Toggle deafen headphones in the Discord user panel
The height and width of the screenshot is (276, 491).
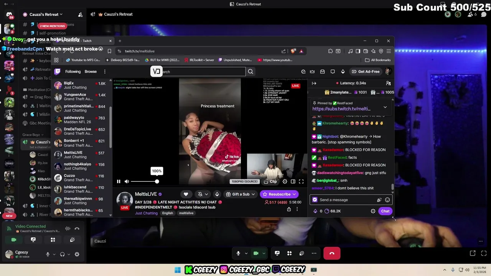(x=62, y=254)
